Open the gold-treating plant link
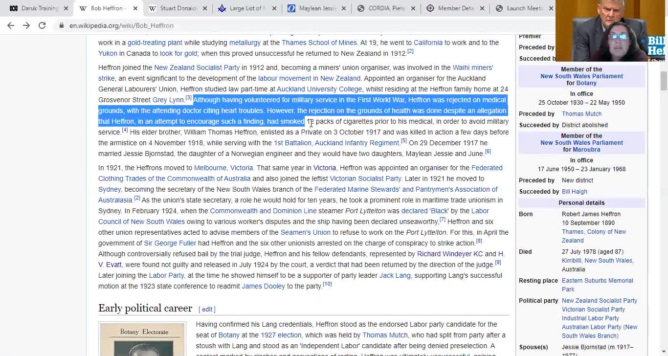Viewport: 668px width, 356px height. point(155,43)
